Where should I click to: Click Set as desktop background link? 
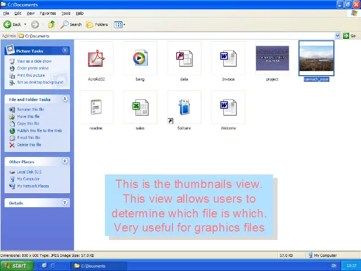click(39, 82)
